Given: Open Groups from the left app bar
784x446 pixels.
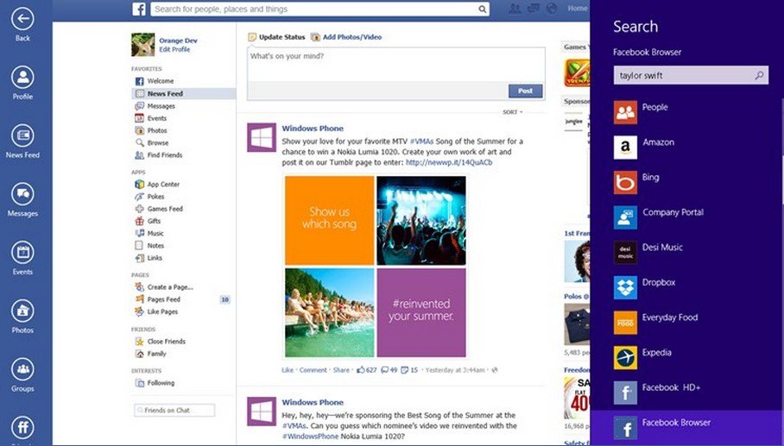Looking at the screenshot, I should point(22,369).
